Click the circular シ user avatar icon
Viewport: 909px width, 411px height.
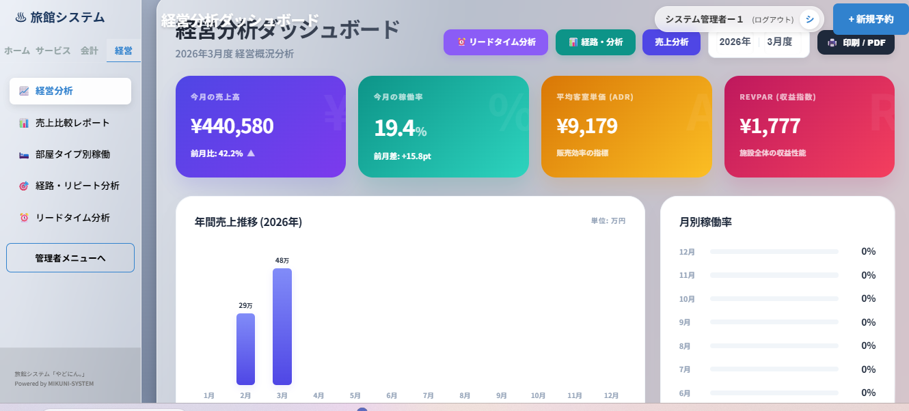809,19
